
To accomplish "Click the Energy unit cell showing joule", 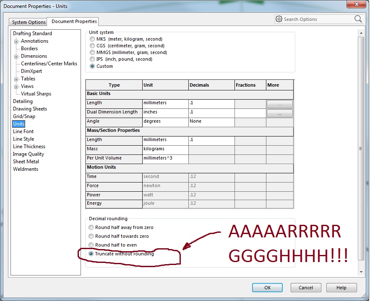I will tap(165, 204).
